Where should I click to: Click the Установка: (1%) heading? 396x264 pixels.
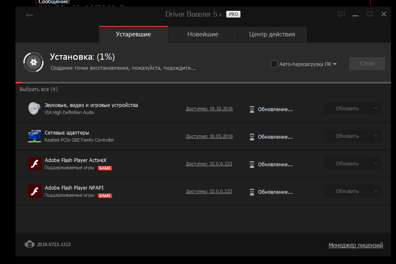click(x=82, y=57)
